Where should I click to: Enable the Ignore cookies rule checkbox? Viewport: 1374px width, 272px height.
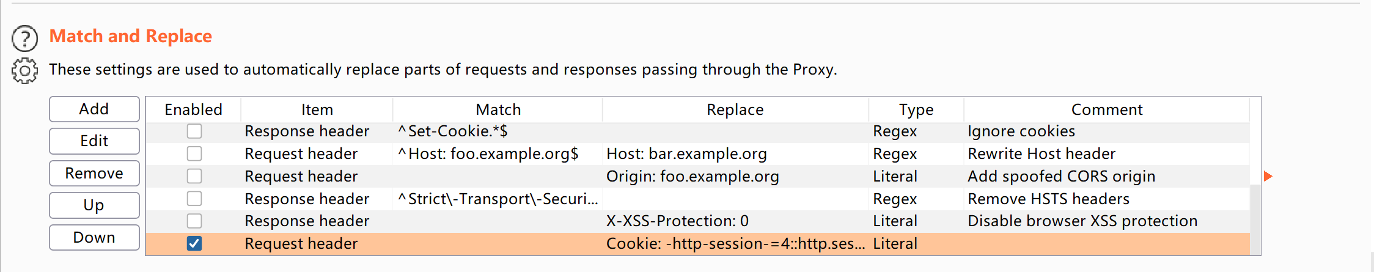194,131
